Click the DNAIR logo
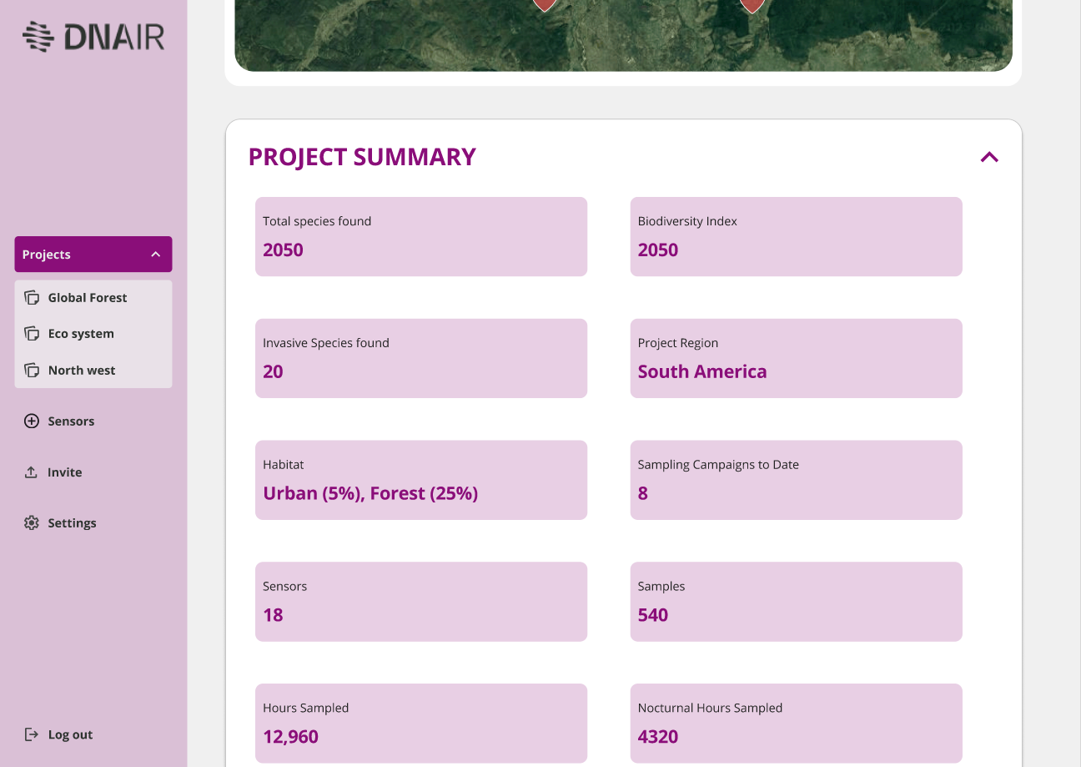This screenshot has height=767, width=1081. point(93,37)
